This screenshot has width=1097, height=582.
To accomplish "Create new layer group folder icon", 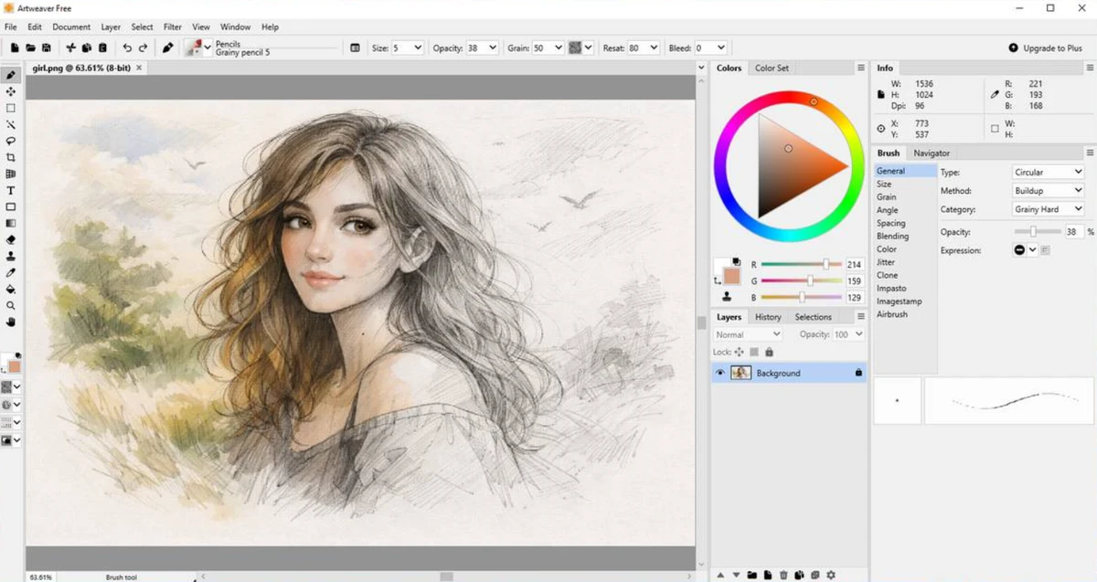I will tap(751, 575).
